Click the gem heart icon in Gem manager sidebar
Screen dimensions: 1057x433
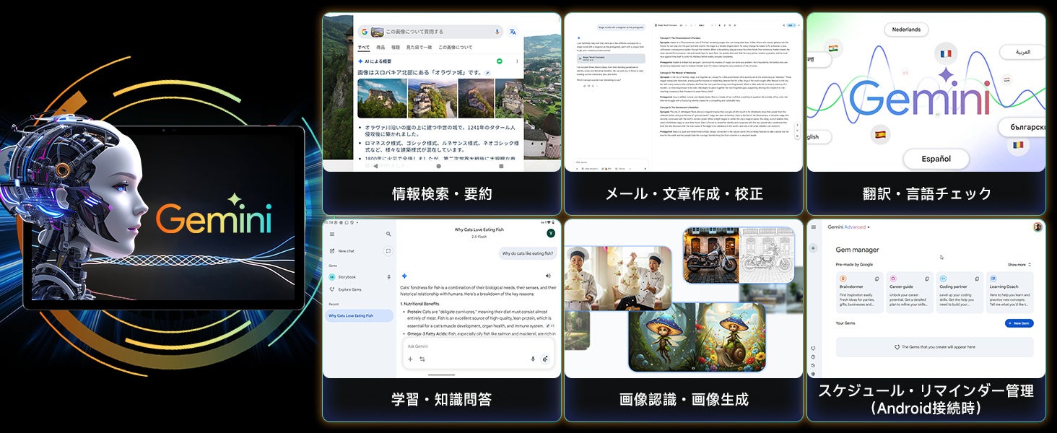pos(813,349)
